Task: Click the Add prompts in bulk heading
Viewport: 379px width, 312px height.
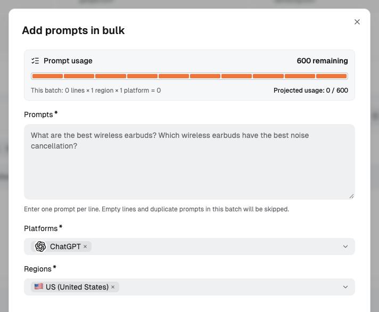Action: pyautogui.click(x=73, y=30)
